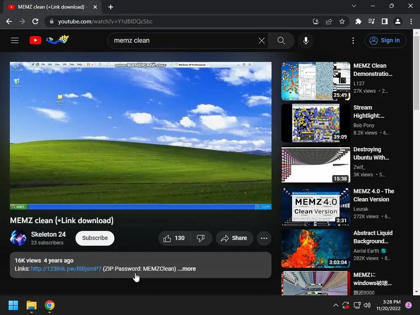420x315 pixels.
Task: Open File Explorer from taskbar
Action: [x=31, y=305]
